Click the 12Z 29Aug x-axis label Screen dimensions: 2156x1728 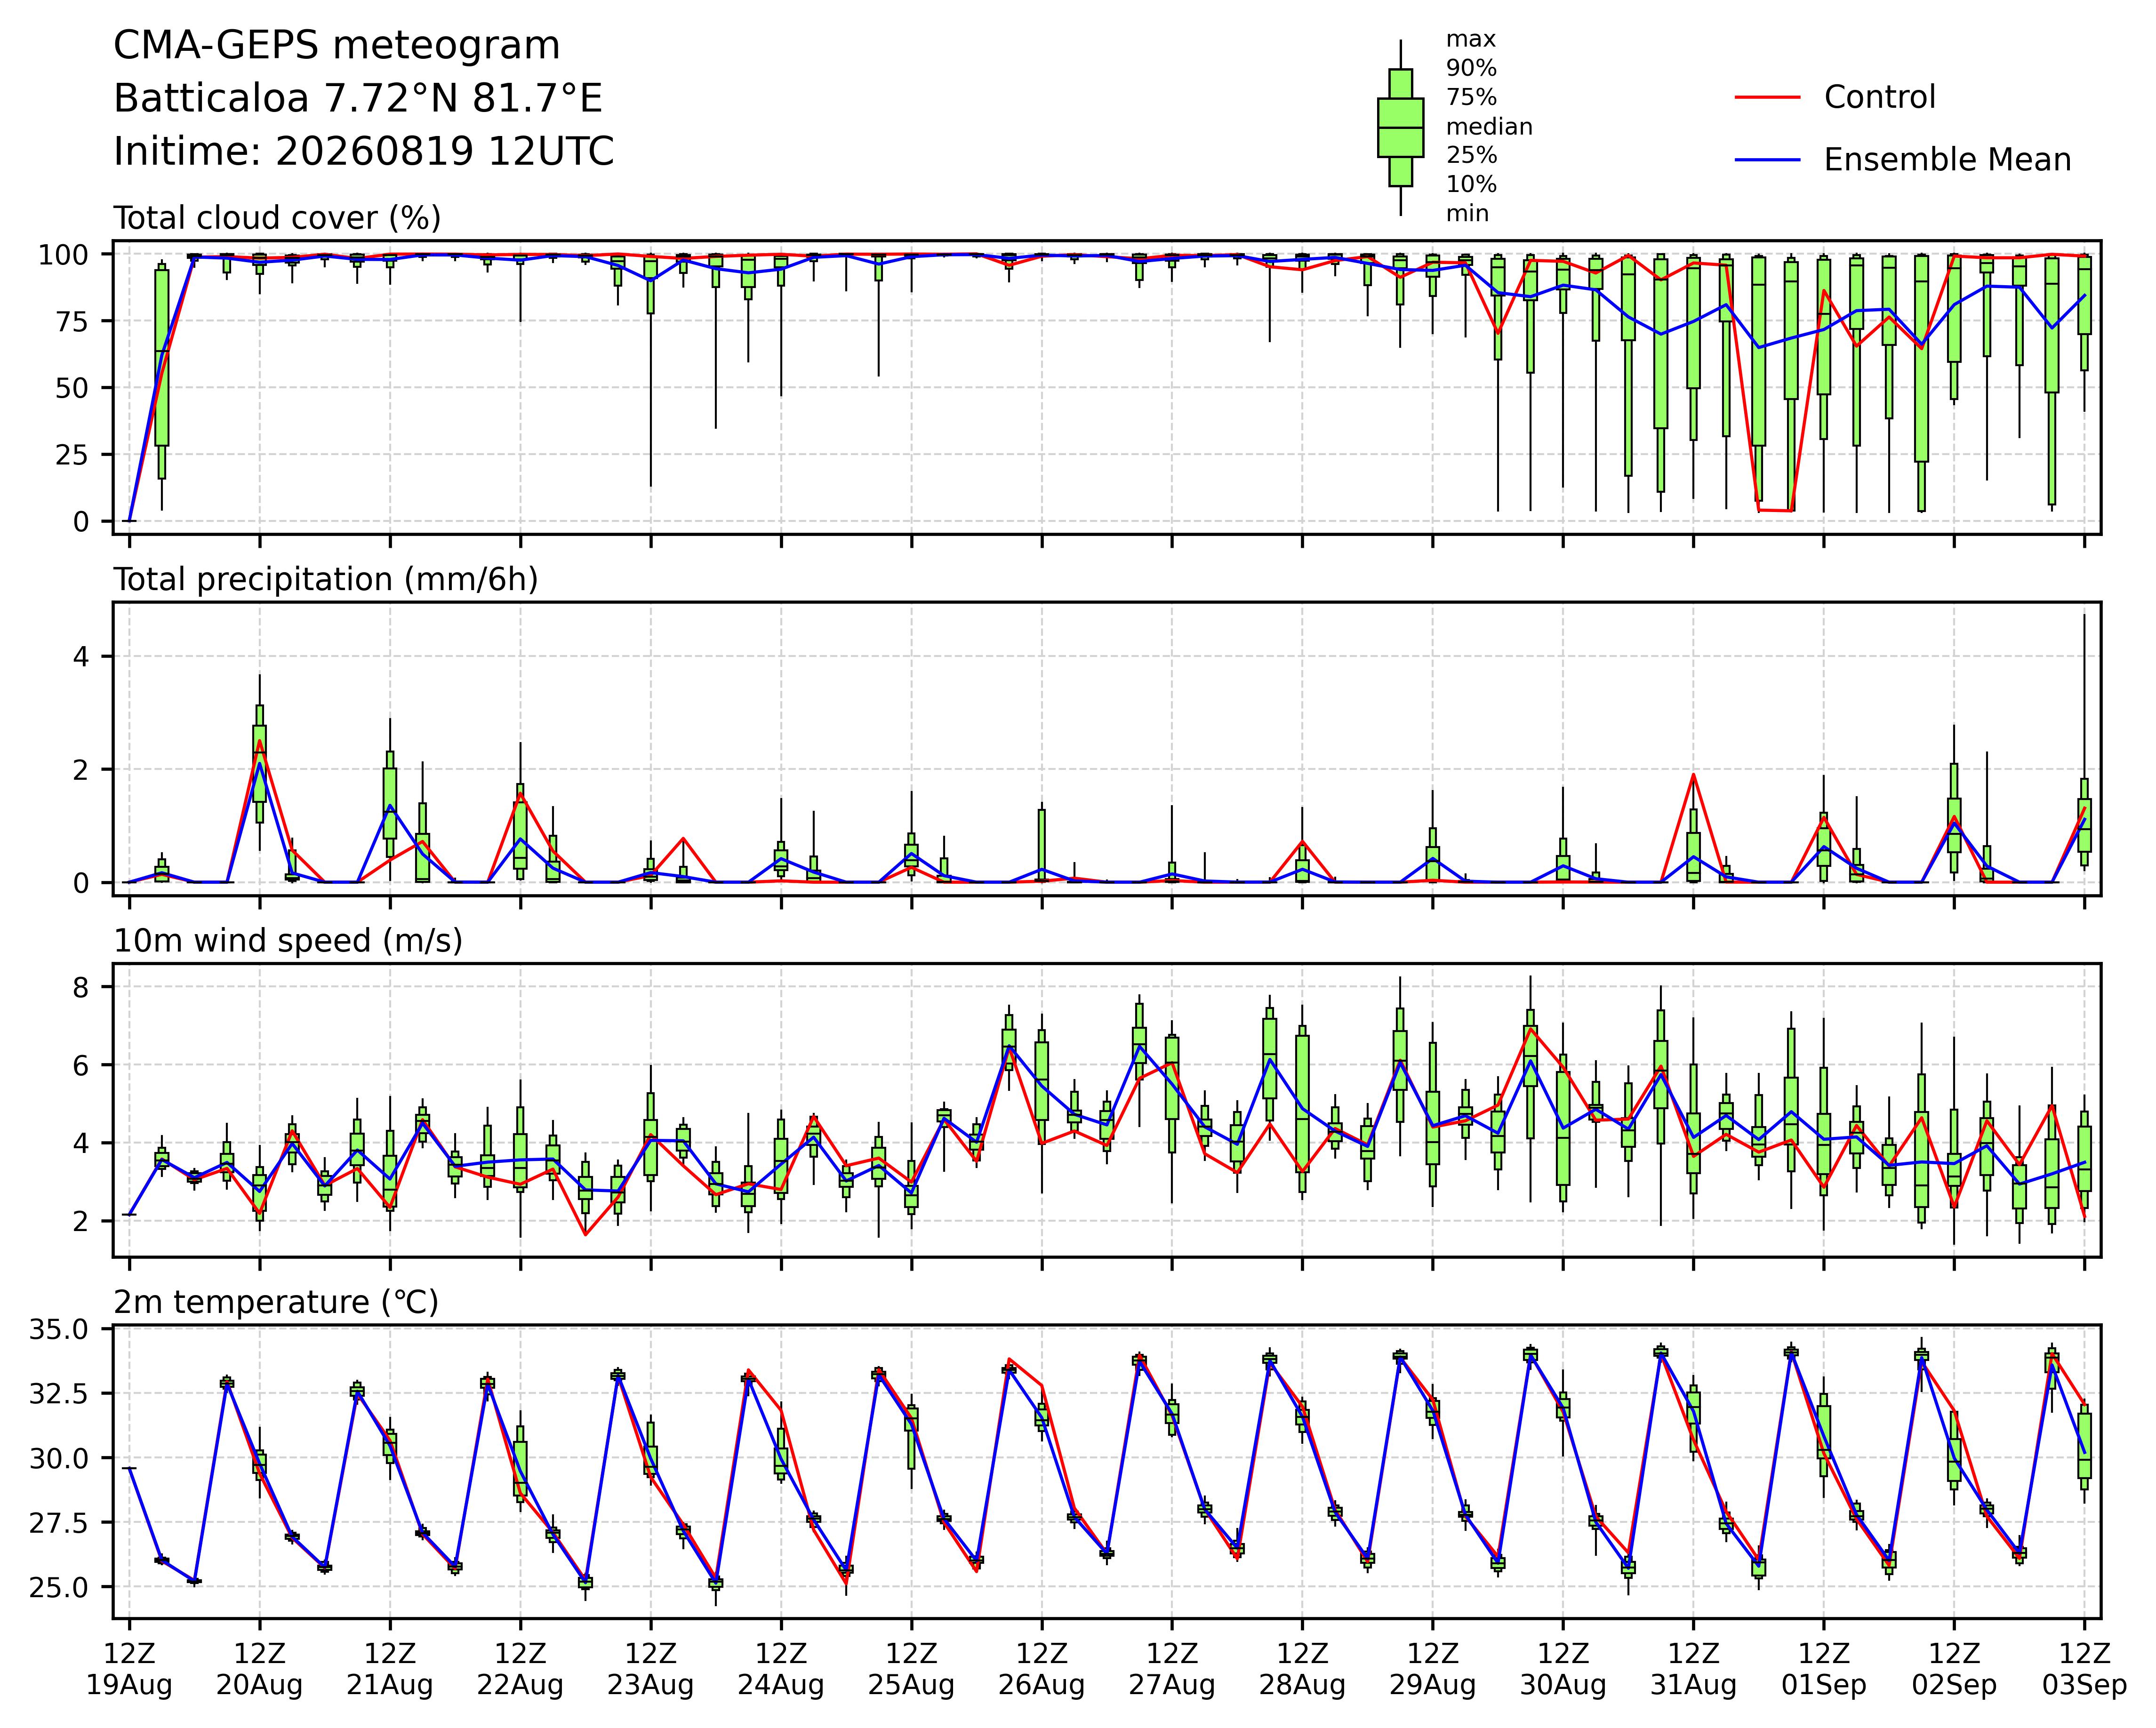[x=1432, y=1669]
